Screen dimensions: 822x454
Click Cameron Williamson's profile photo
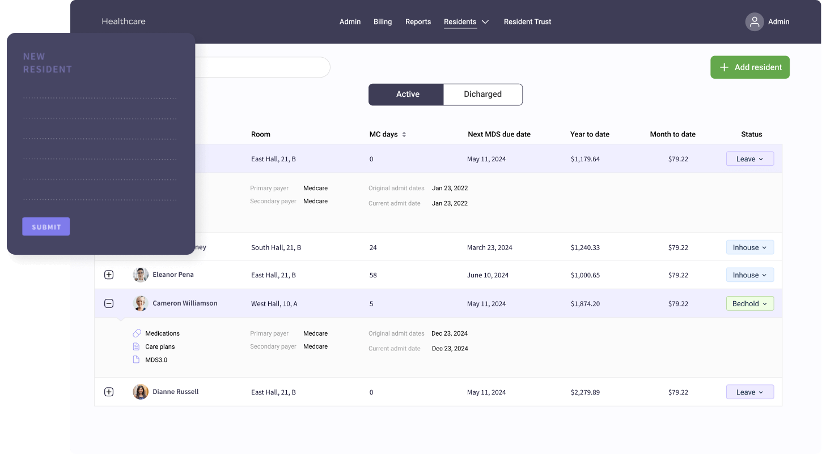coord(141,303)
